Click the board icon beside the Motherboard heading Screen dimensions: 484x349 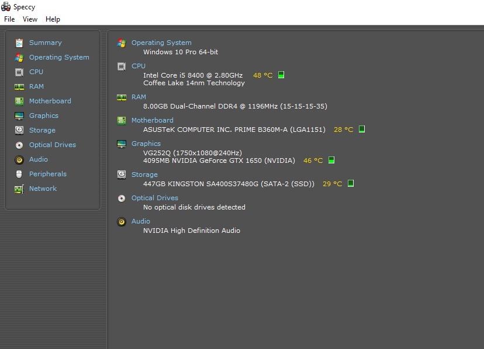point(122,121)
